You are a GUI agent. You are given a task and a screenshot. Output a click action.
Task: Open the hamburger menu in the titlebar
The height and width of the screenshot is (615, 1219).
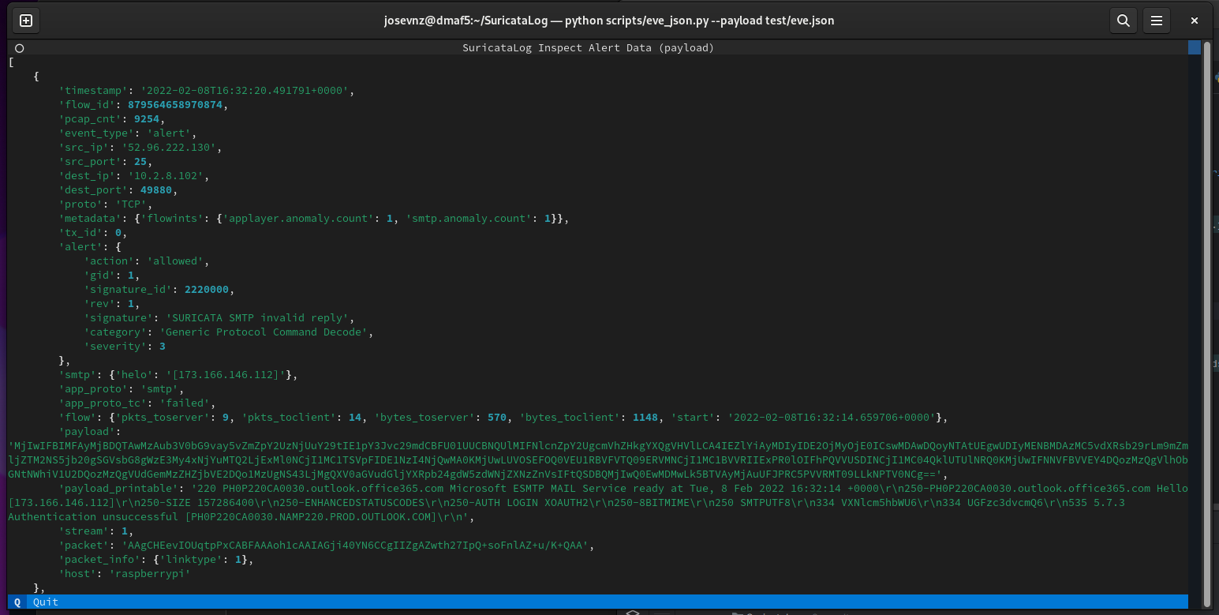tap(1157, 21)
